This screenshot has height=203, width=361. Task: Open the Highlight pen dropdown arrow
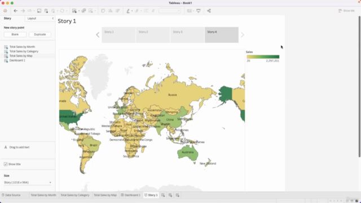132,11
